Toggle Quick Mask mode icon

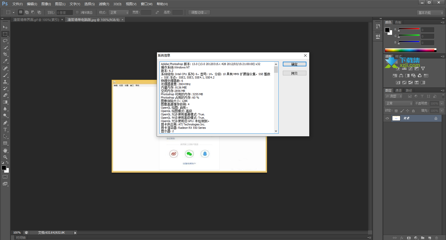click(5, 177)
